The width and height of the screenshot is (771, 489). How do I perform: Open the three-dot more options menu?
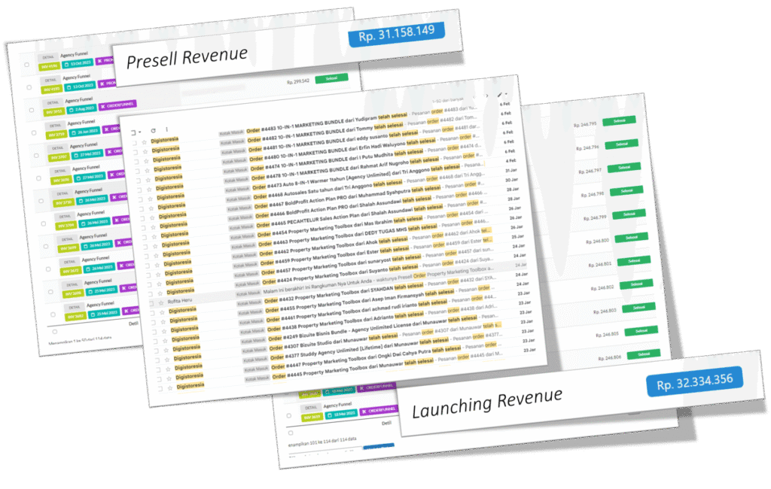(166, 129)
